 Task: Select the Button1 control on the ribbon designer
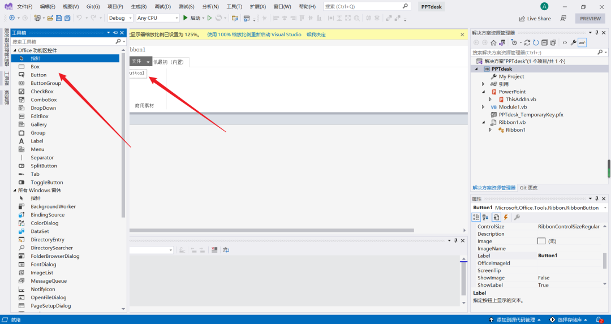[138, 73]
